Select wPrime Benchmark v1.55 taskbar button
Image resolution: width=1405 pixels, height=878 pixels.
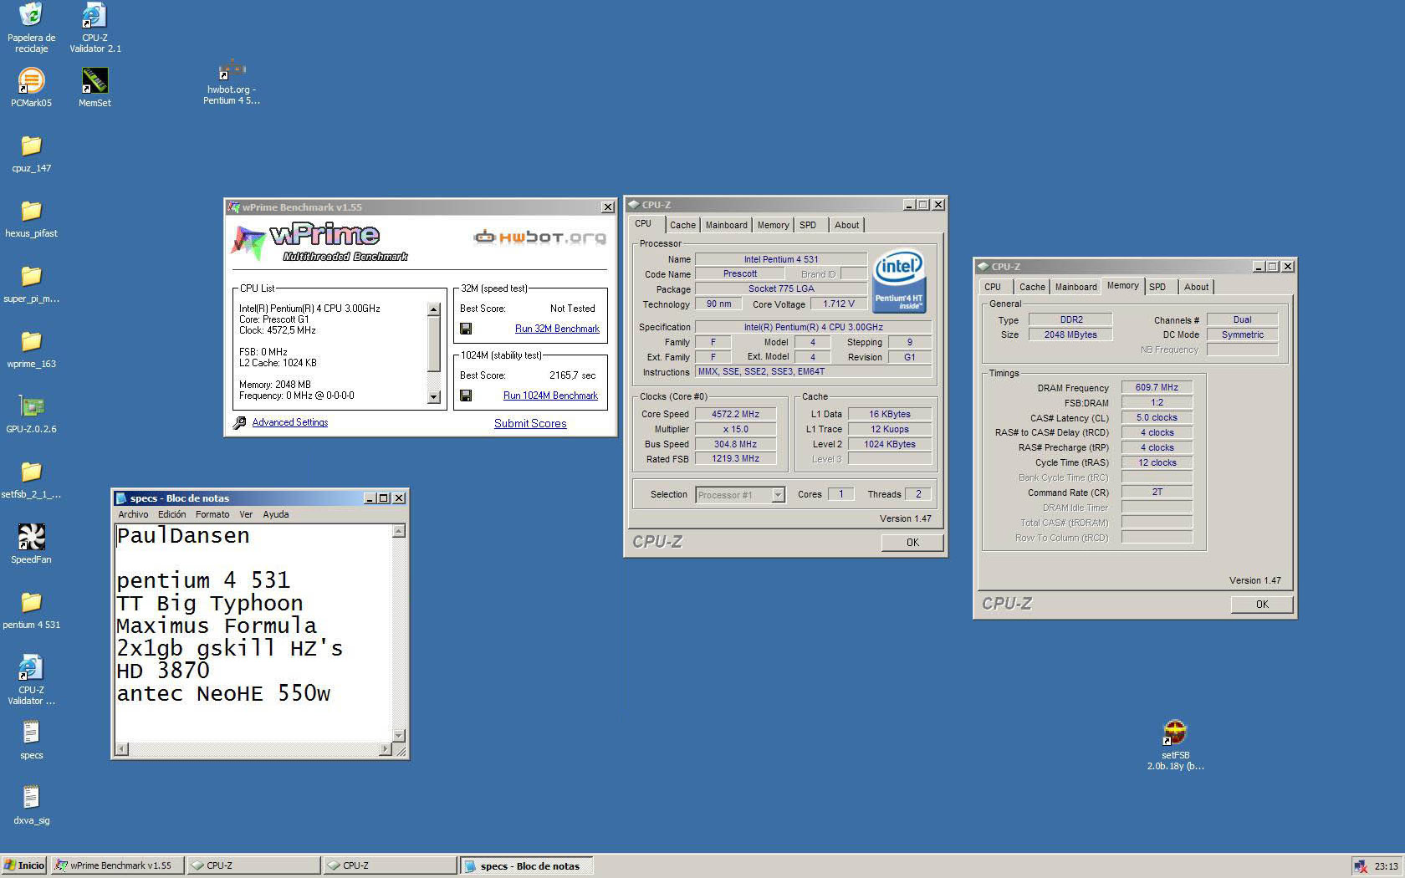point(116,865)
